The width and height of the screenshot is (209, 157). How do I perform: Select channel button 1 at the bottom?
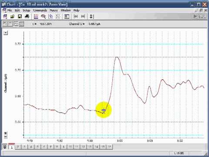[x=12, y=147]
